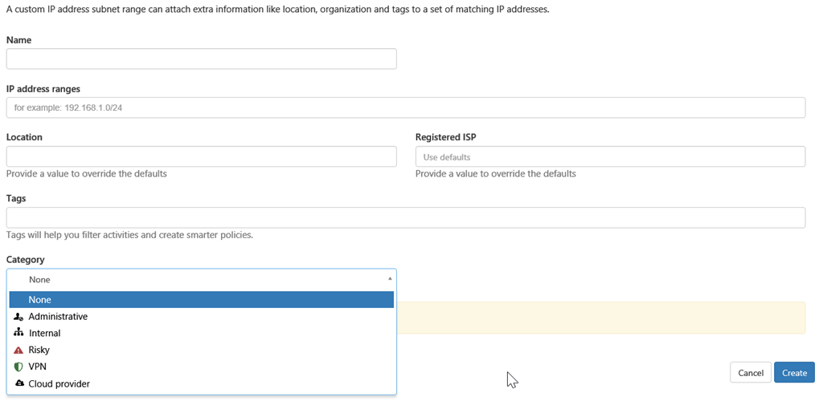The height and width of the screenshot is (405, 823).
Task: Click the Category combo box showing None
Action: coord(201,279)
